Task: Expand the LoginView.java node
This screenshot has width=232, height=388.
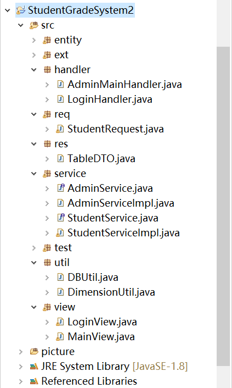Action: tap(47, 322)
